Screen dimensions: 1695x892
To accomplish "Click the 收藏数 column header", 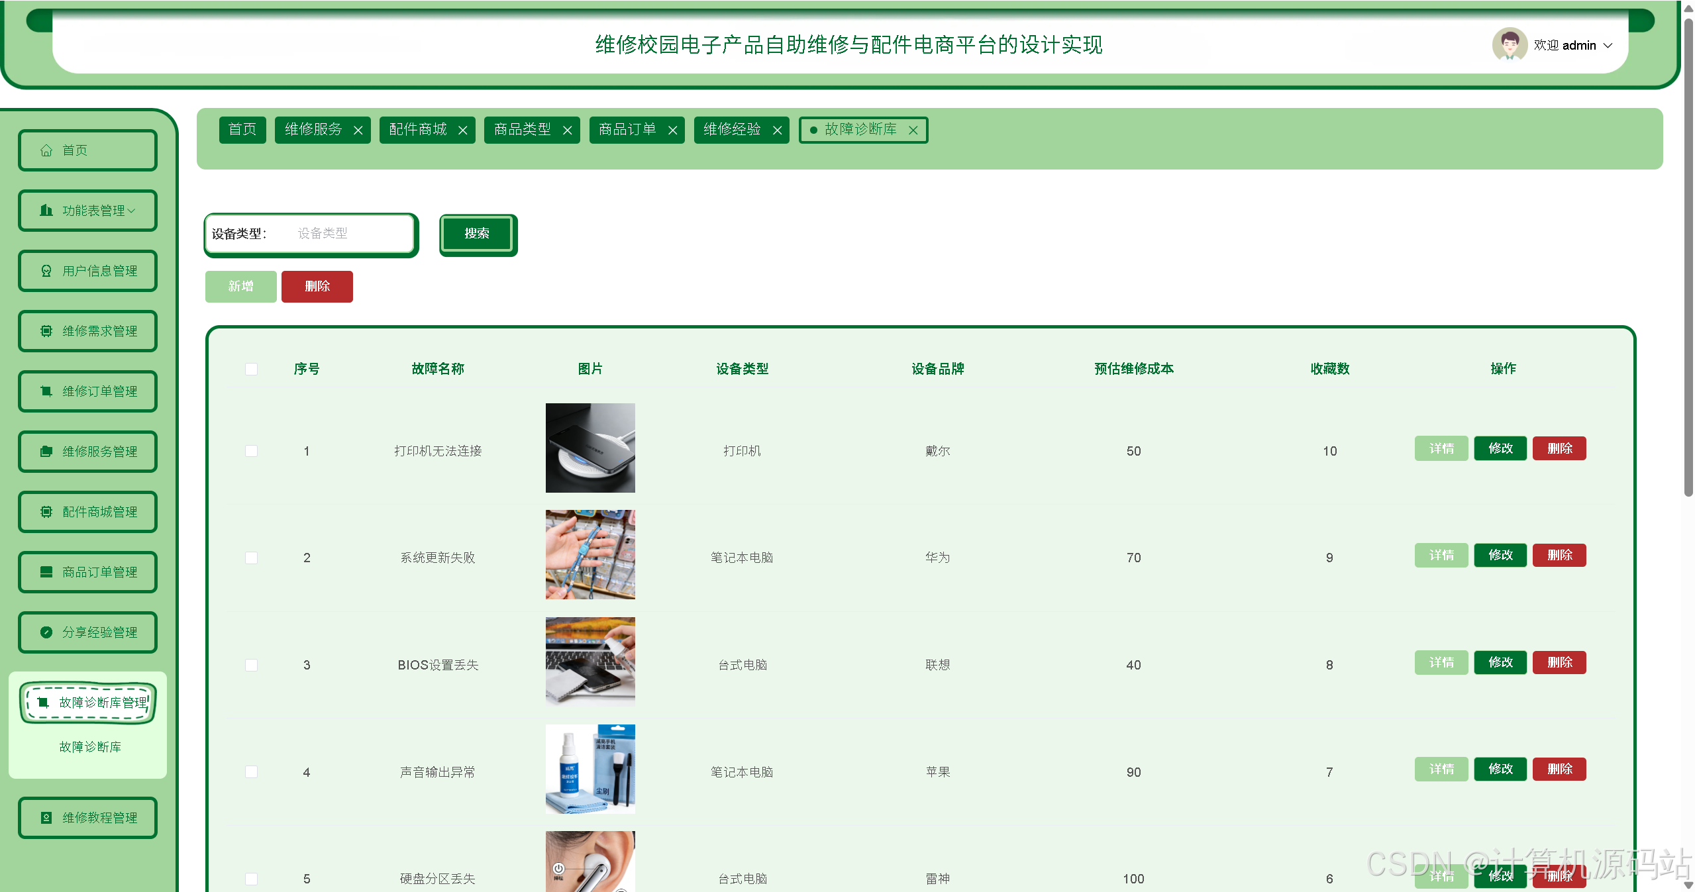I will click(x=1329, y=369).
